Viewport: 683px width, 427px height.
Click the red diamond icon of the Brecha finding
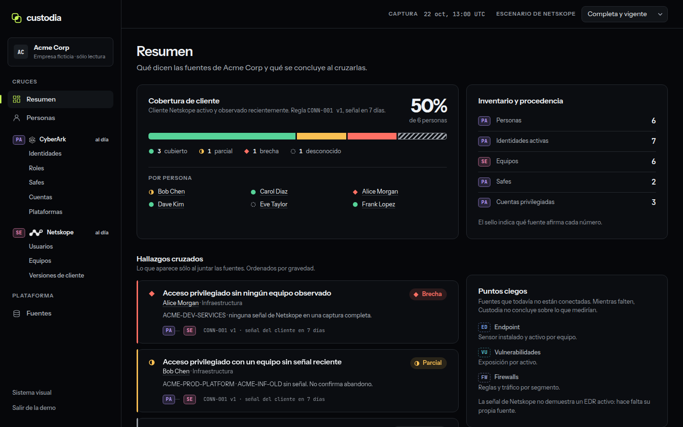click(152, 294)
